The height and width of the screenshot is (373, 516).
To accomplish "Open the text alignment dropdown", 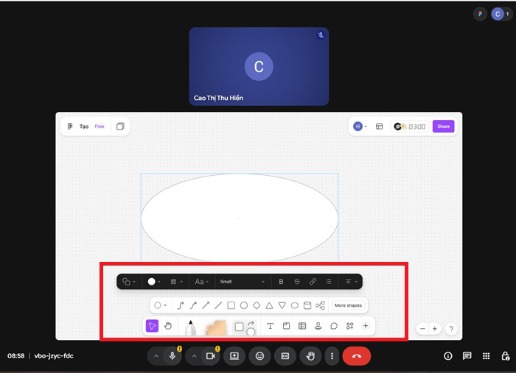I will 351,281.
